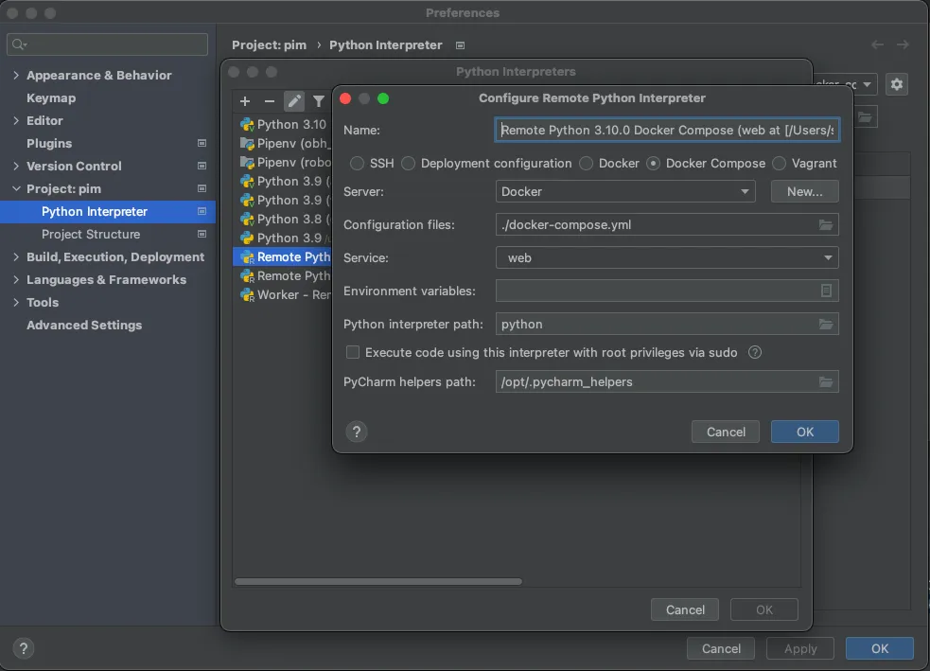Click Cancel in the Preferences window
This screenshot has width=930, height=671.
pos(721,648)
